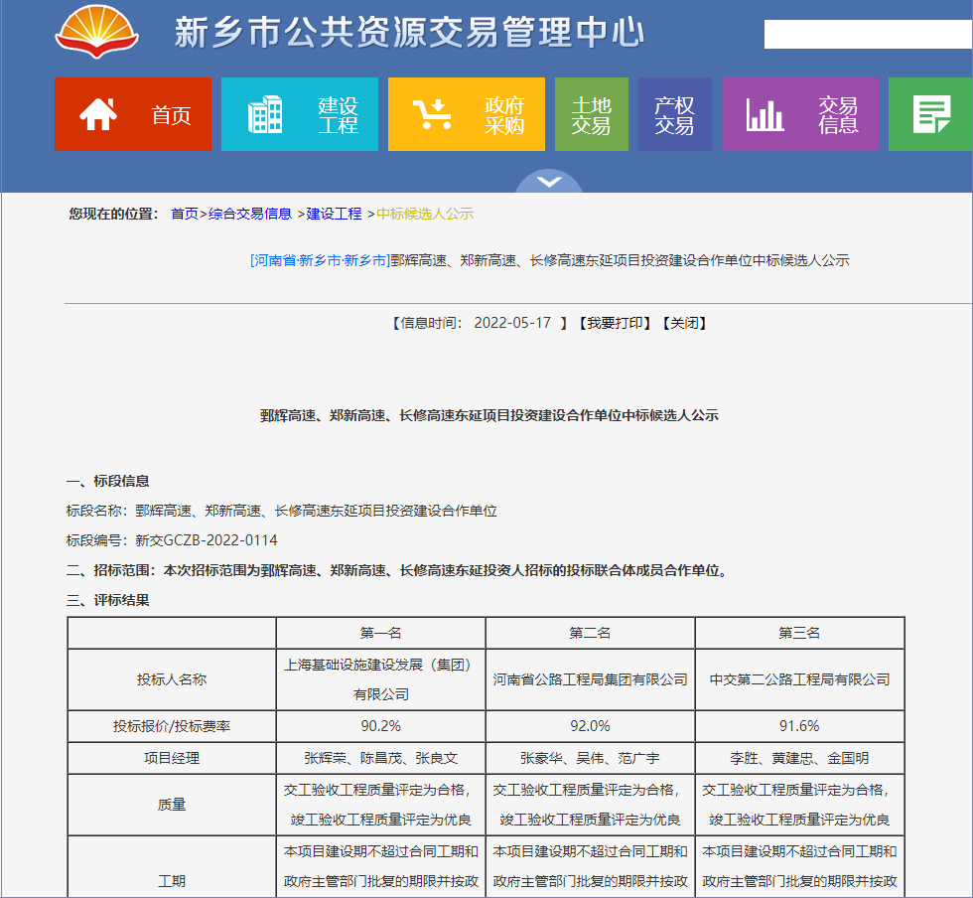Image resolution: width=973 pixels, height=898 pixels.
Task: Click the 上海基础设施建设发展 bidder cell
Action: coord(380,678)
